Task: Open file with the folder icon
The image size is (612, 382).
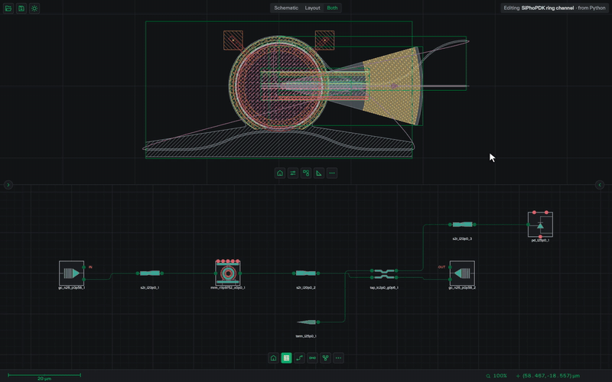Action: 8,8
